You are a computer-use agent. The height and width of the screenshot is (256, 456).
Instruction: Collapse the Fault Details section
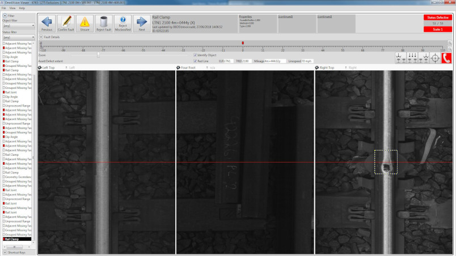[41, 37]
